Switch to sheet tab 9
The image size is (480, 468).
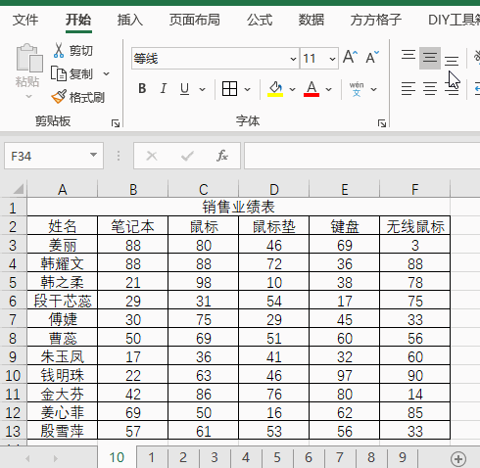pos(403,457)
